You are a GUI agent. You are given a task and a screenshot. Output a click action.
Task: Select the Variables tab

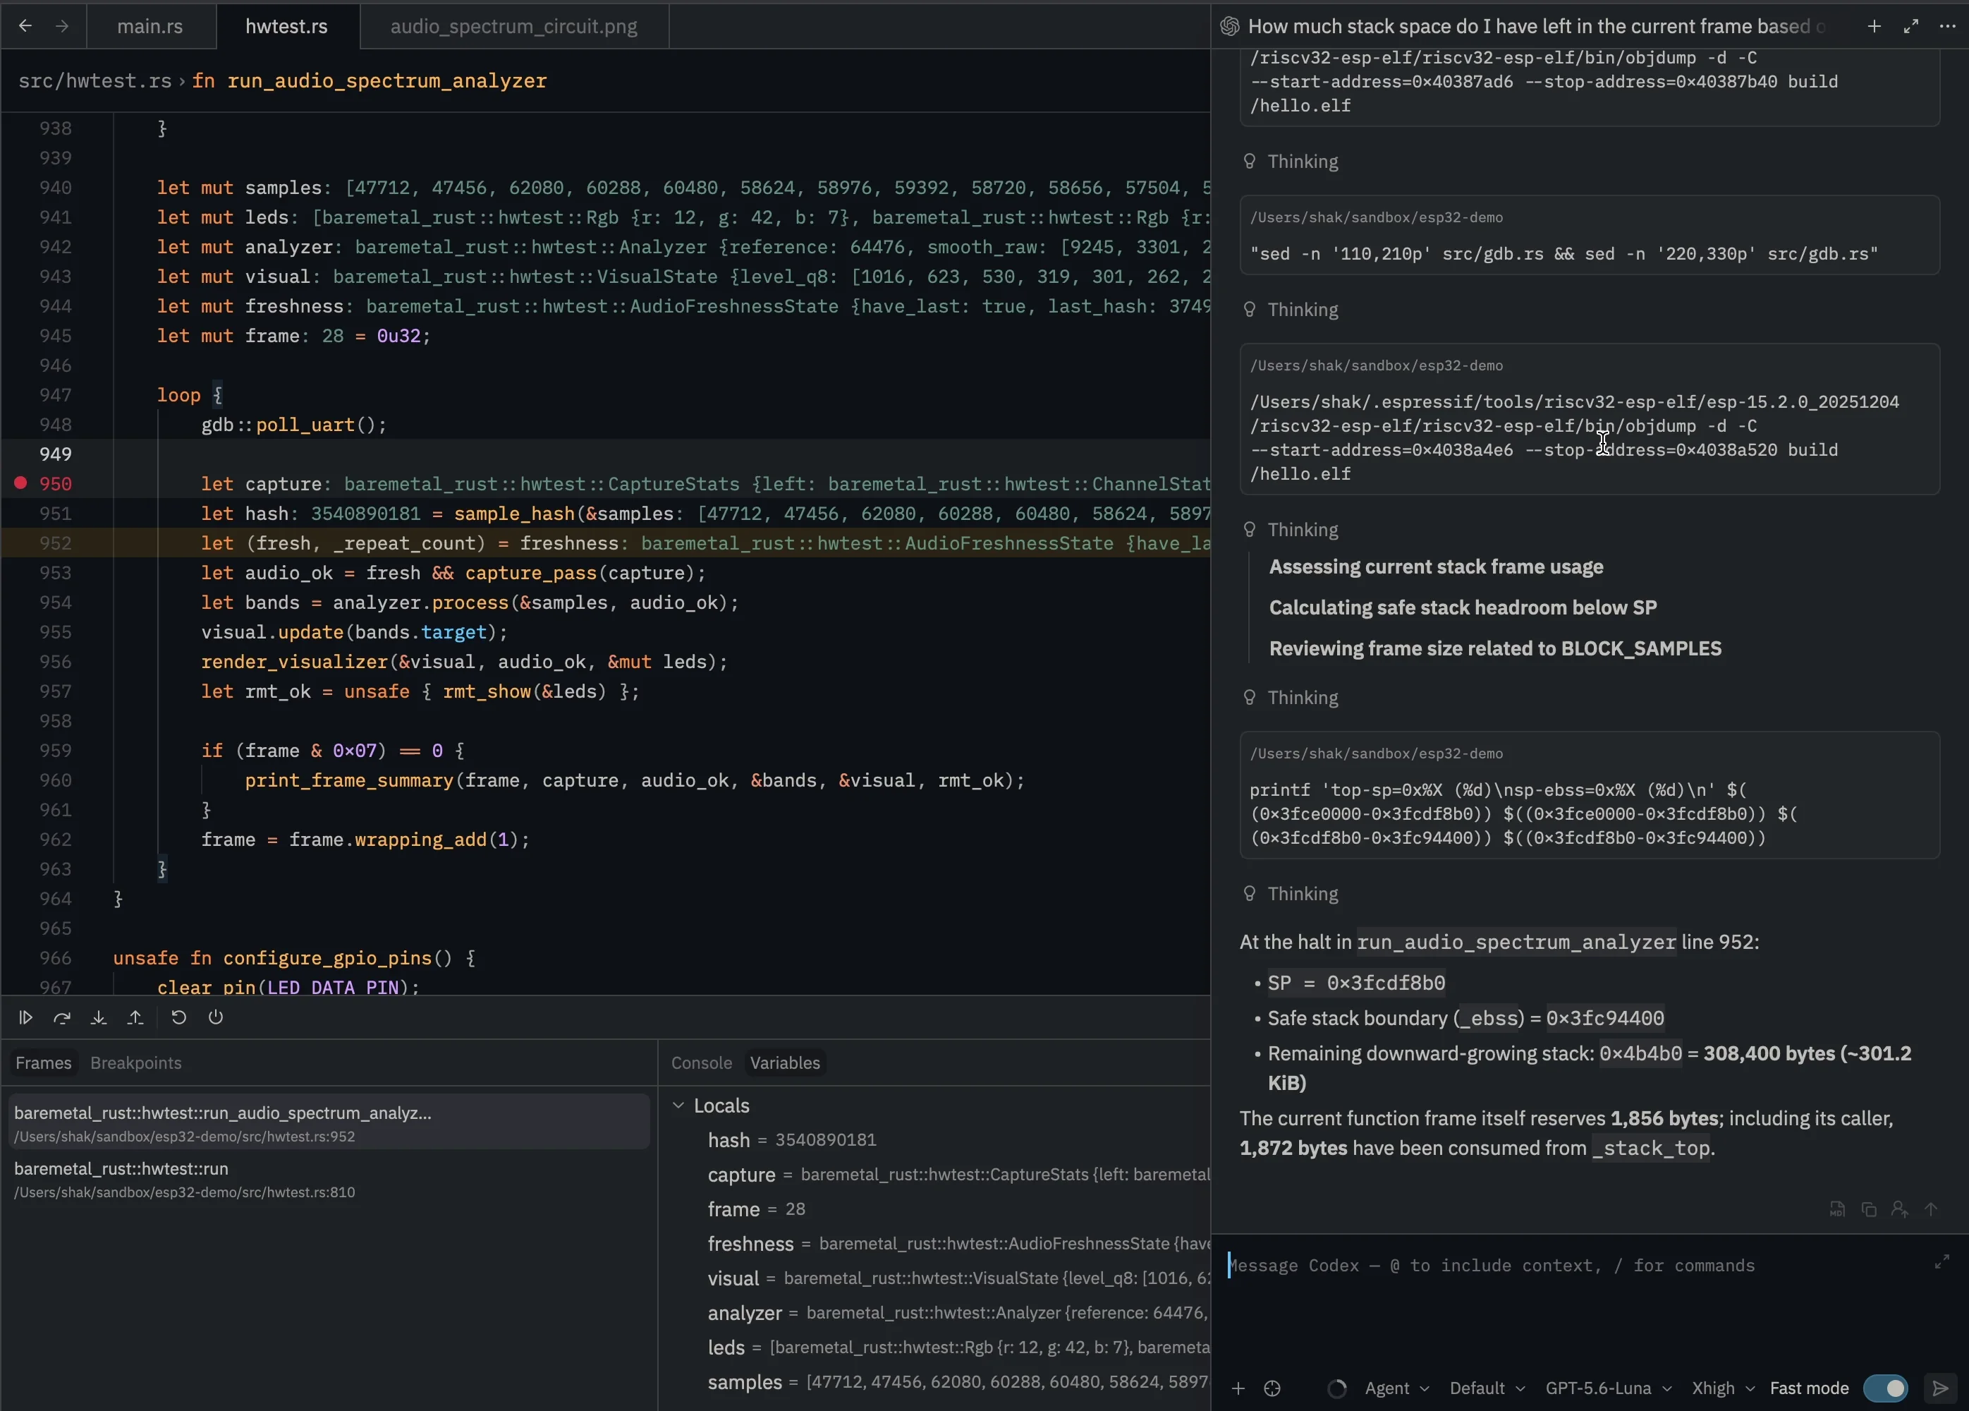coord(785,1062)
